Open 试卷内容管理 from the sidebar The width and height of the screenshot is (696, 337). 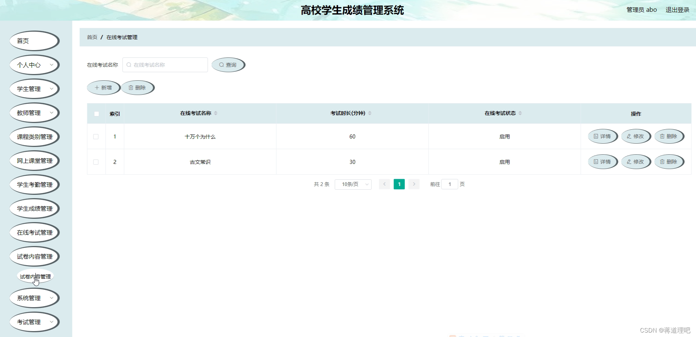(x=34, y=256)
